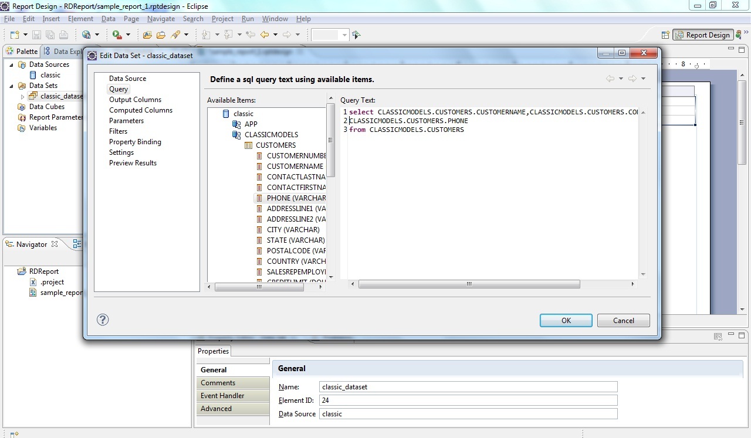Confirm the query by clicking OK
The width and height of the screenshot is (751, 438).
tap(565, 320)
